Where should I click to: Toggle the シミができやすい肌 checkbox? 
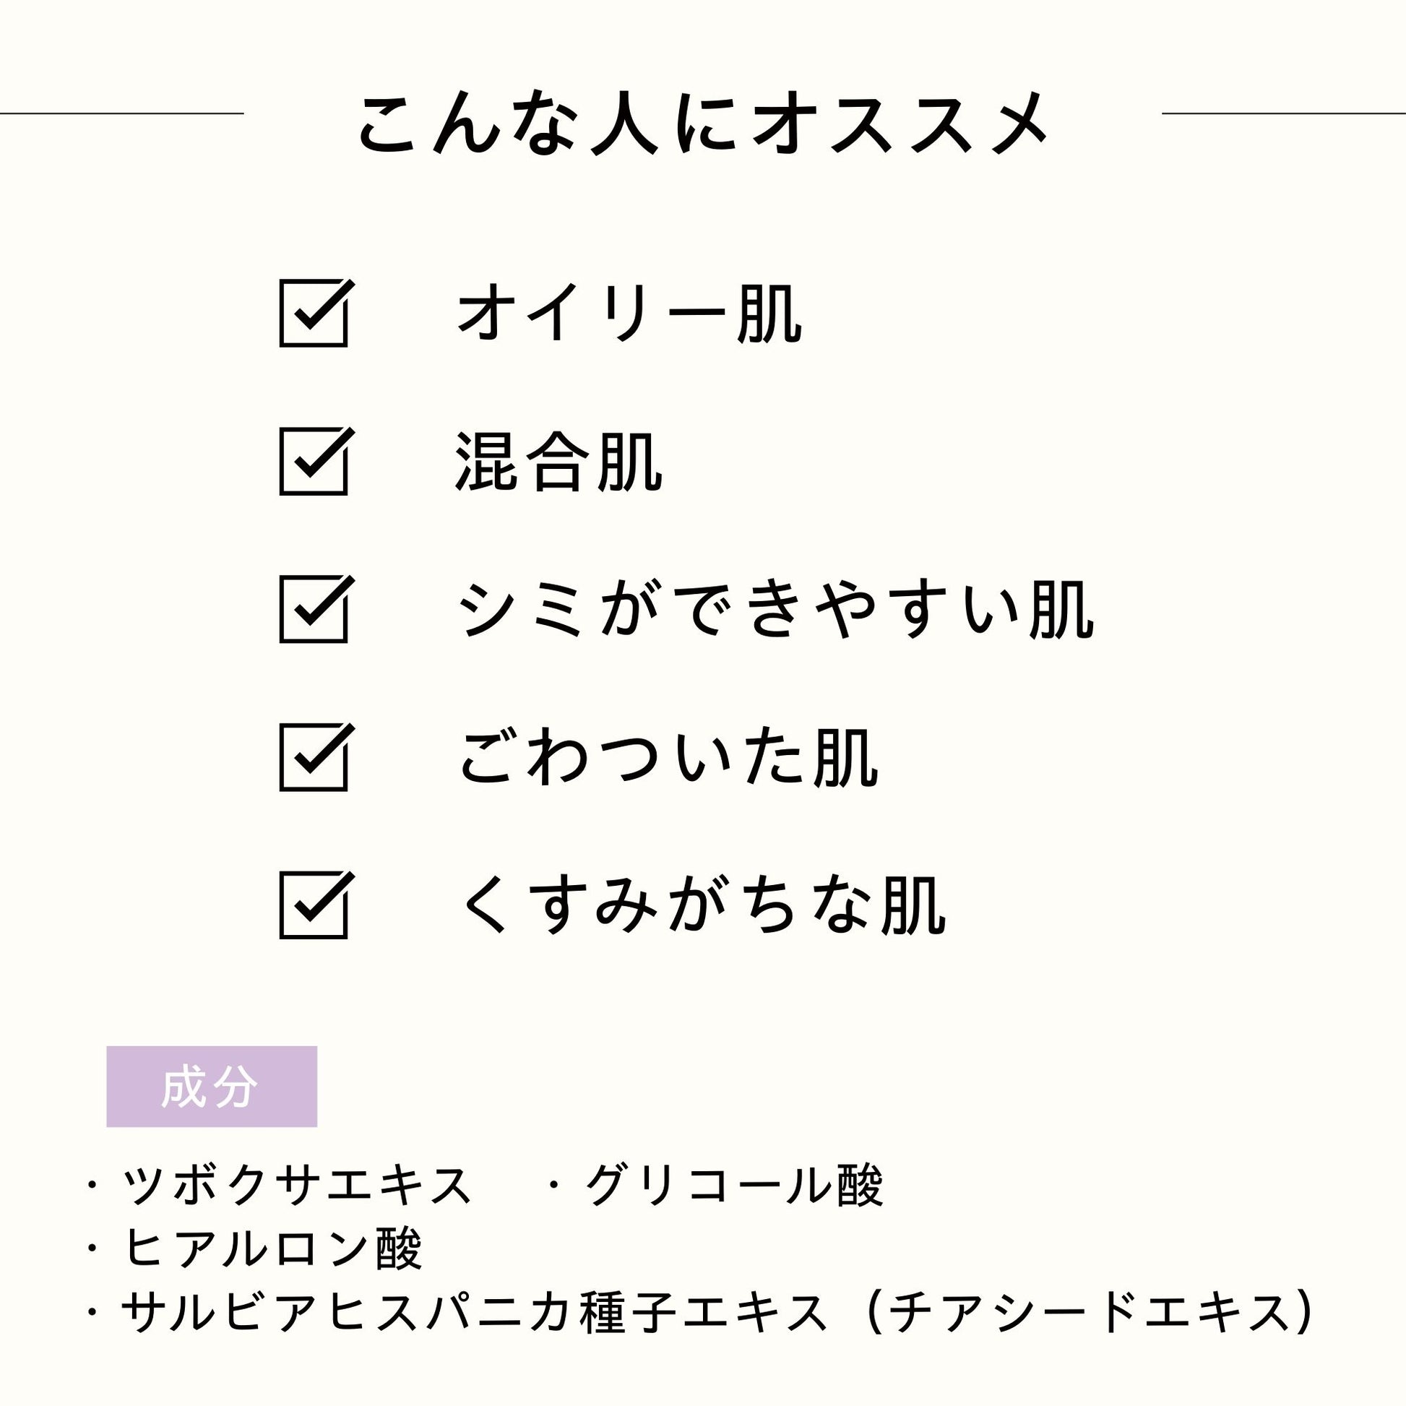pos(314,609)
